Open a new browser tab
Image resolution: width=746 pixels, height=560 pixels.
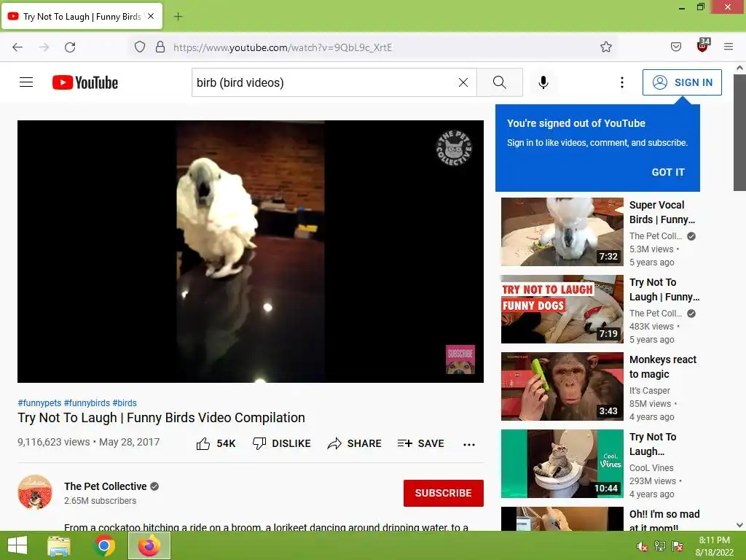tap(178, 17)
